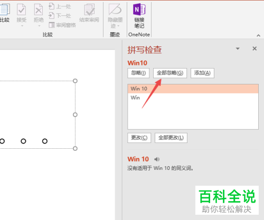Click the middle-right handle of the text box
This screenshot has height=220, width=264.
75,114
